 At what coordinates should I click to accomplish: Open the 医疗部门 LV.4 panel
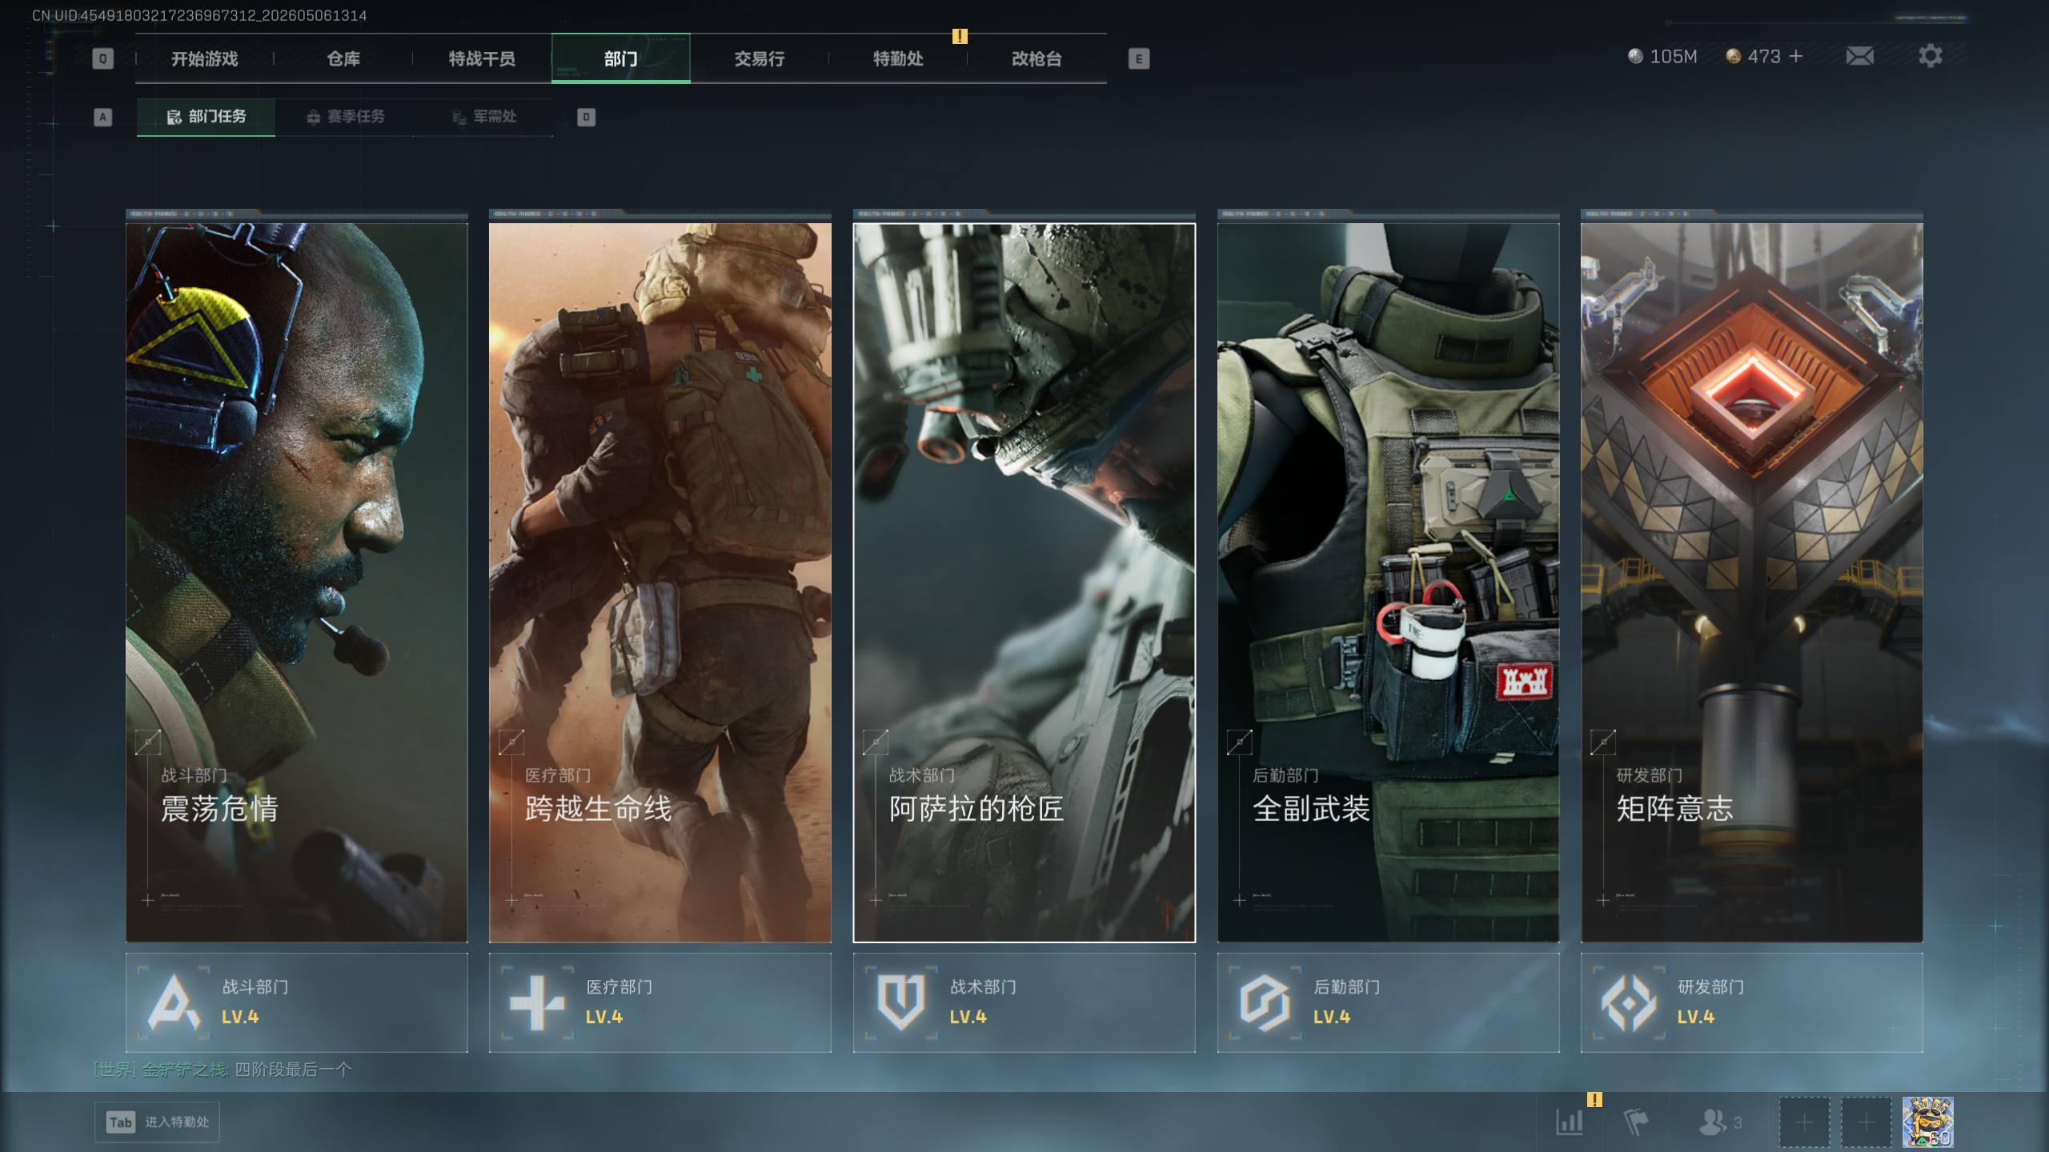point(660,1002)
